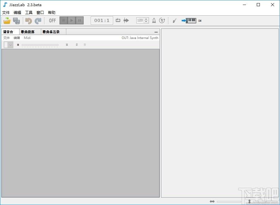Toggle loop playback icon
The height and width of the screenshot is (205, 280).
coord(118,20)
